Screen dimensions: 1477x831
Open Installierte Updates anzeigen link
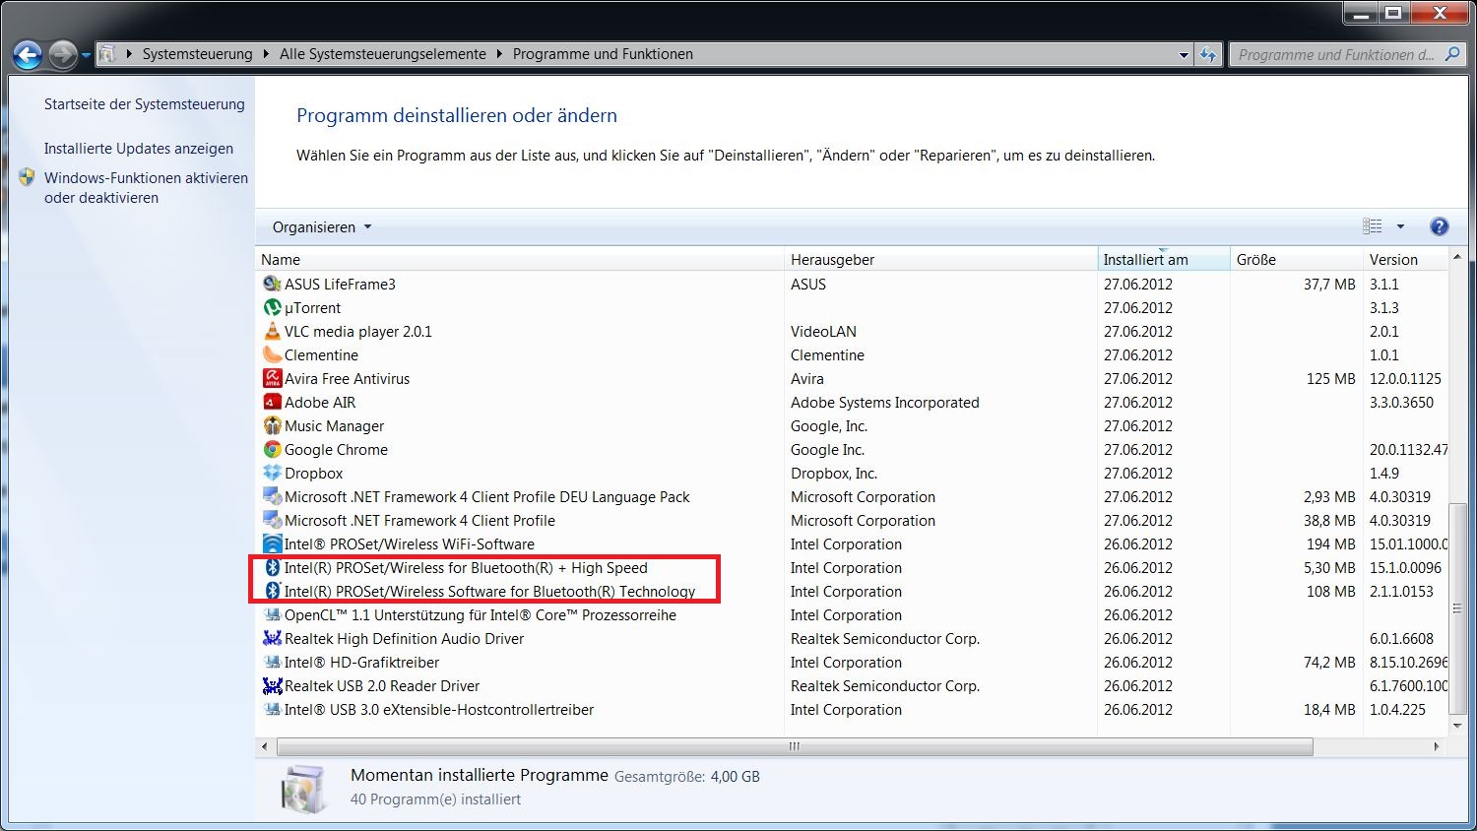pyautogui.click(x=139, y=148)
